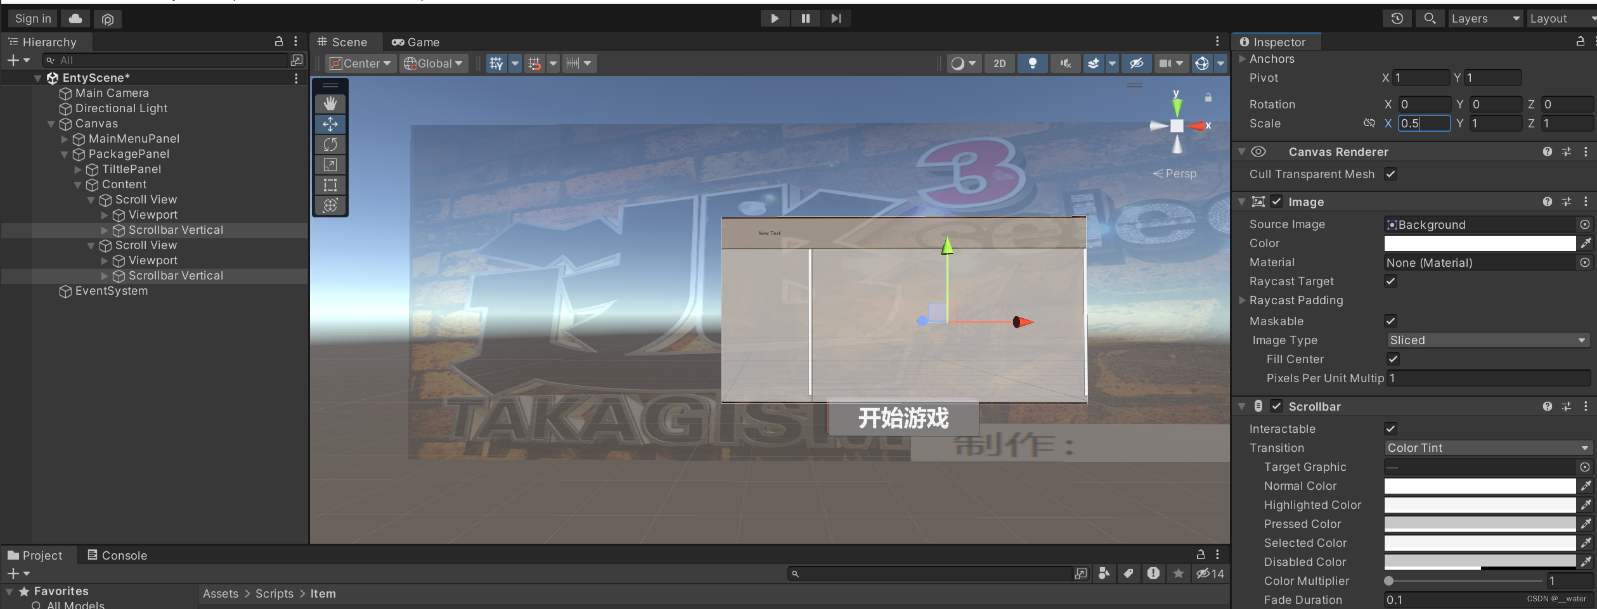Select the Rotate tool in the scene toolbar
The width and height of the screenshot is (1597, 609).
(x=330, y=144)
